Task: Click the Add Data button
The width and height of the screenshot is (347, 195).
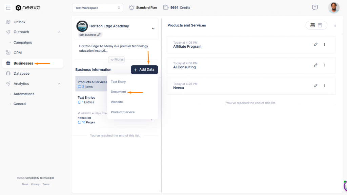Action: point(144,70)
